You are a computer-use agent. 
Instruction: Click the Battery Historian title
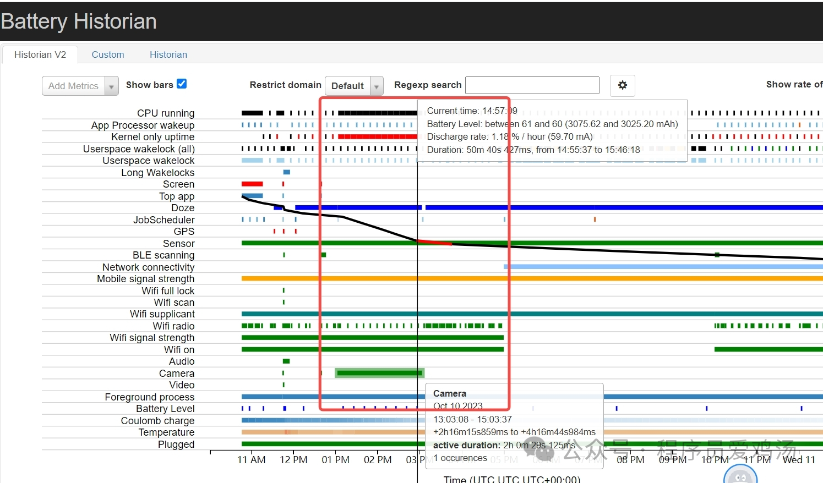(79, 21)
